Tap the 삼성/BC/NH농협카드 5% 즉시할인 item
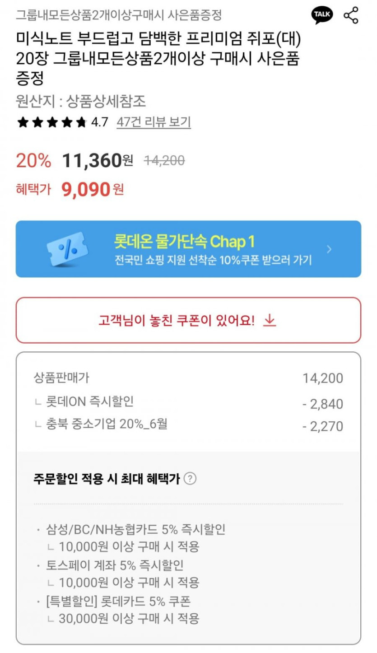Viewport: 377px width, 653px height. [x=135, y=529]
